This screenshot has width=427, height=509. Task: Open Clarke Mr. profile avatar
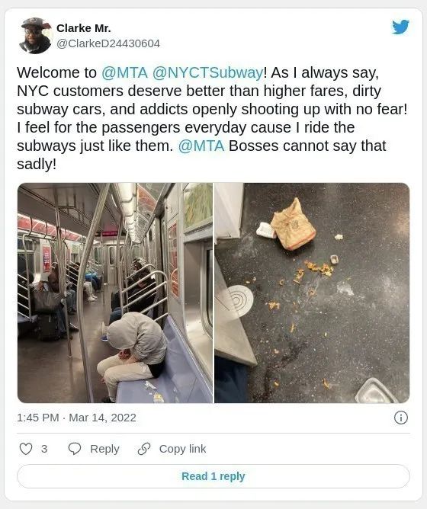35,35
